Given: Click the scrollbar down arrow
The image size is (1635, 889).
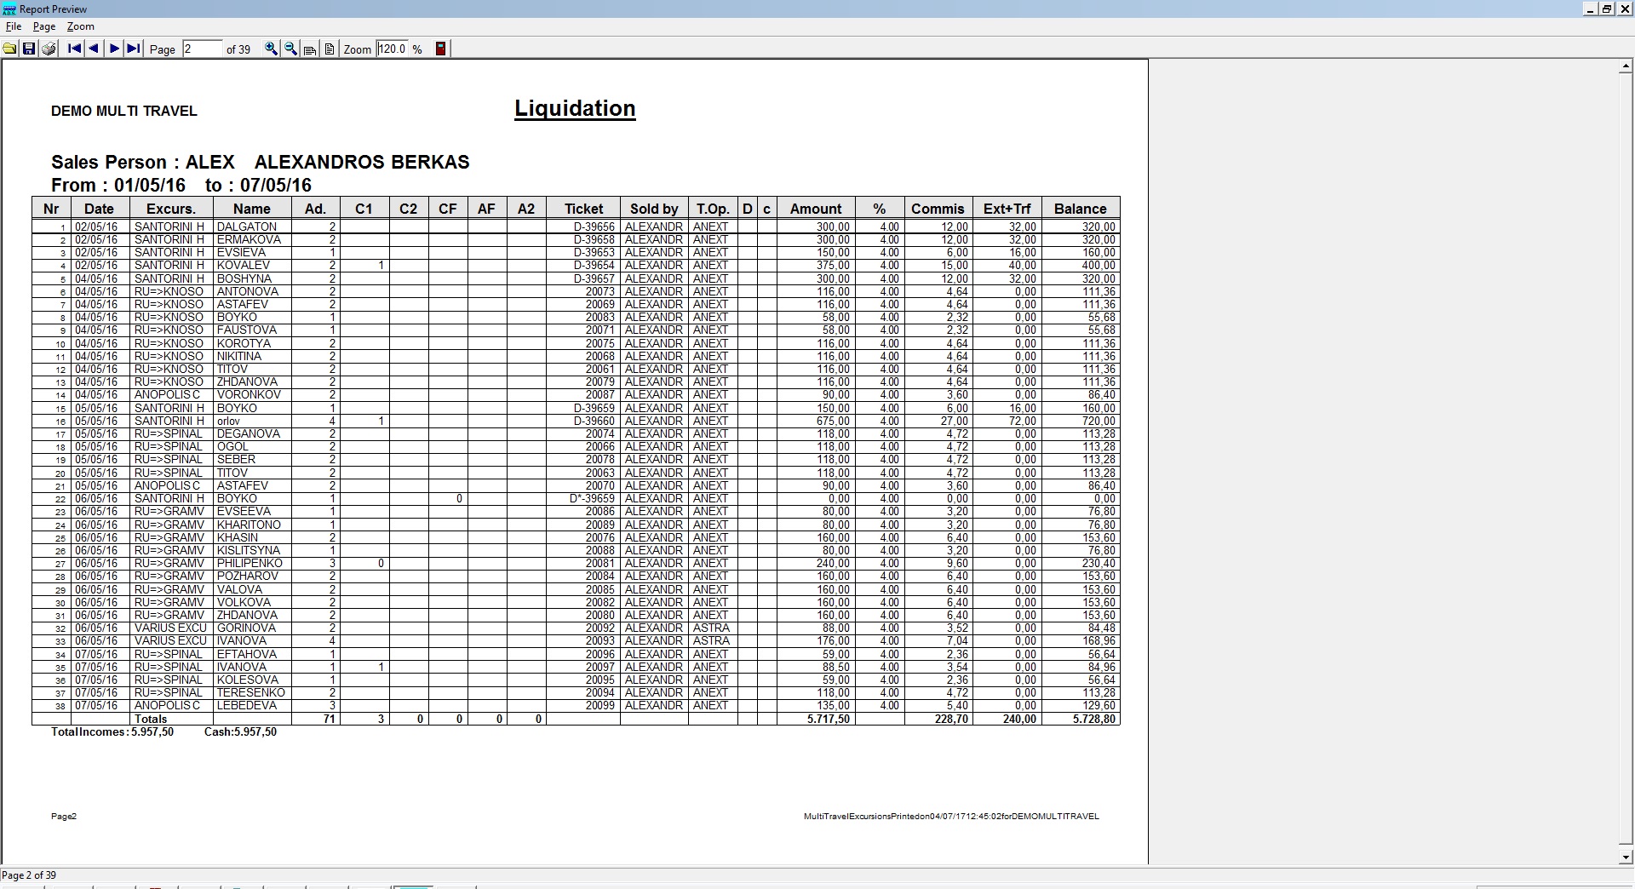Looking at the screenshot, I should [1625, 857].
